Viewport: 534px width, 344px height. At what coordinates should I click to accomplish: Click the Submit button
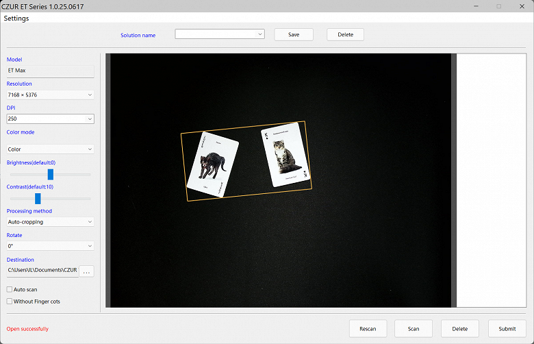pos(507,329)
